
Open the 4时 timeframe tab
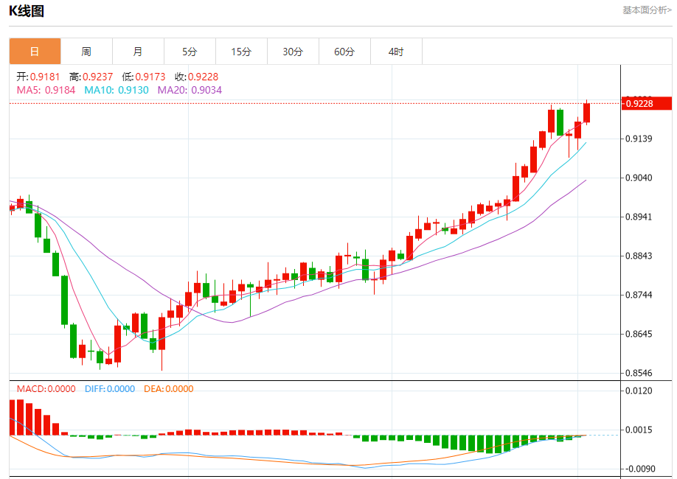(x=396, y=52)
